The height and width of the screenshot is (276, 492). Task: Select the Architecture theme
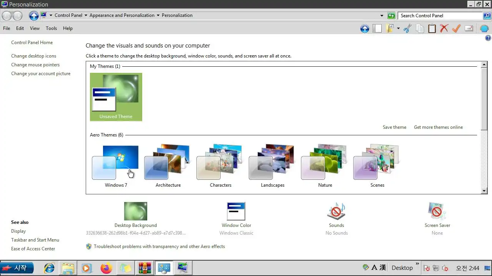[x=168, y=166]
